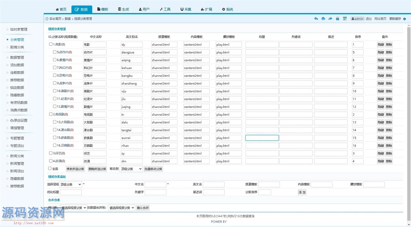Viewport: 411px width, 227px height.
Task: Select the 13.大陆剧 row checkbox
Action: pos(55,122)
